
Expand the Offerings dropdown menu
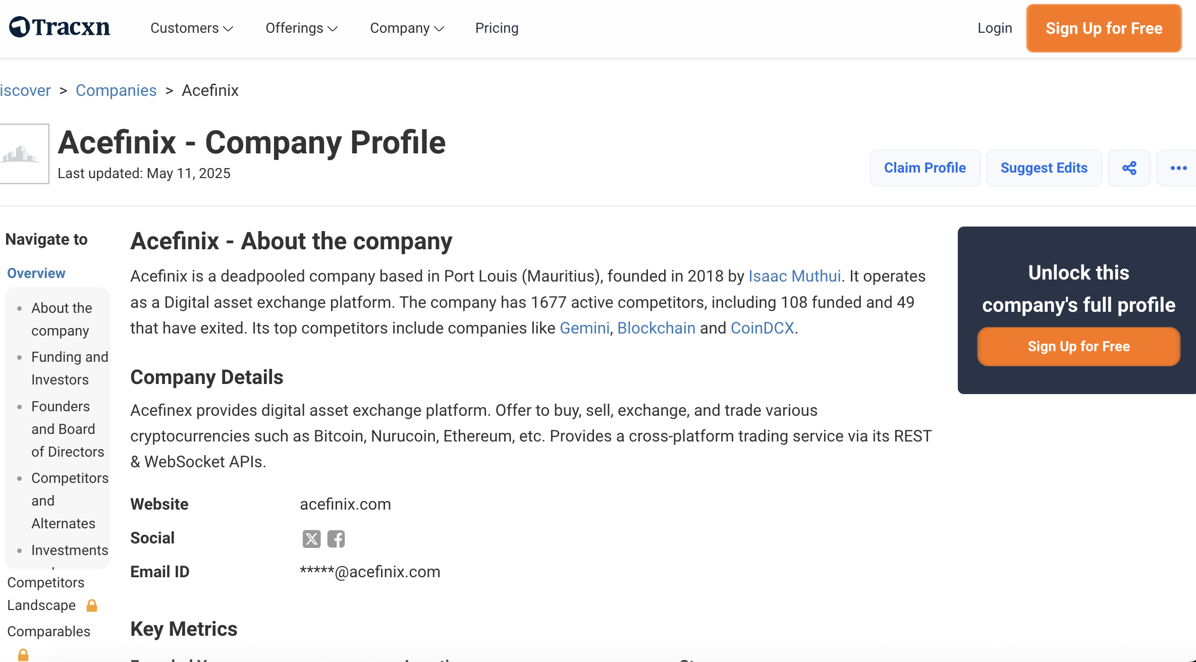tap(301, 28)
